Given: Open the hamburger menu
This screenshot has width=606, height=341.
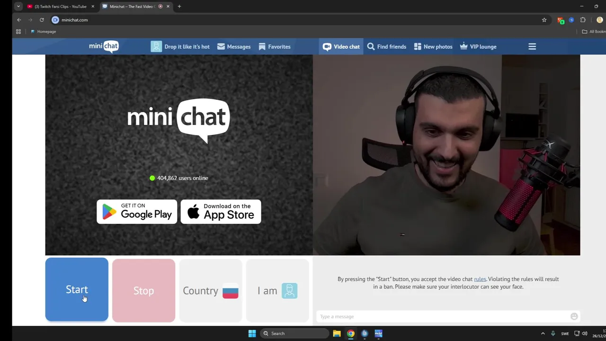Looking at the screenshot, I should pyautogui.click(x=532, y=46).
